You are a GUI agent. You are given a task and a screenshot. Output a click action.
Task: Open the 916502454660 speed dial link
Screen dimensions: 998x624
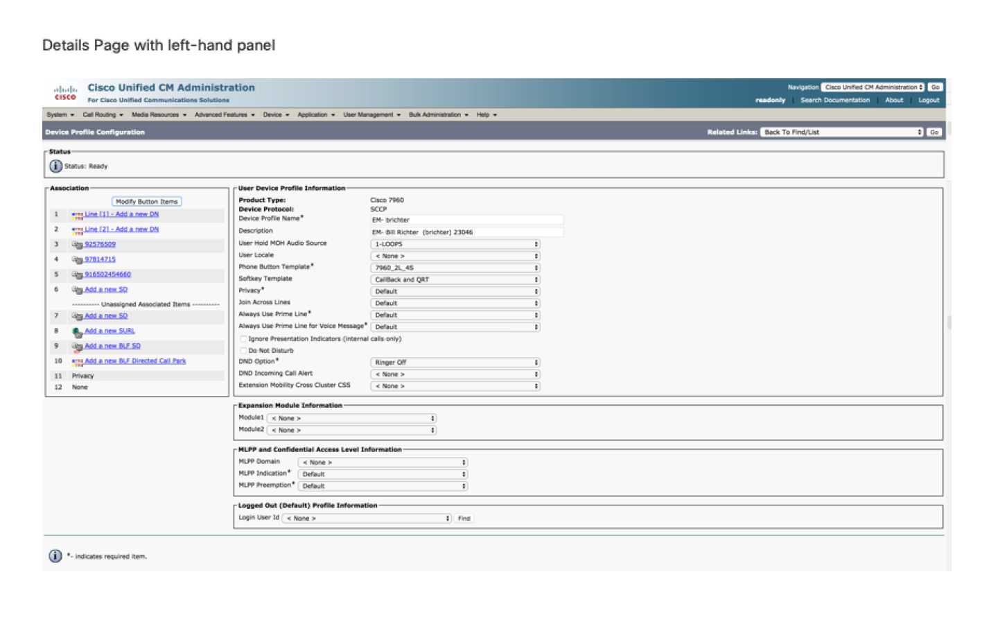[107, 275]
